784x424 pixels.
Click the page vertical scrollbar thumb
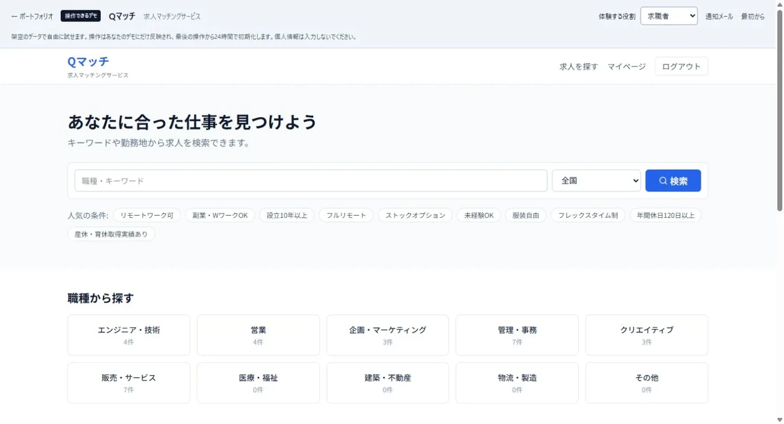point(780,110)
